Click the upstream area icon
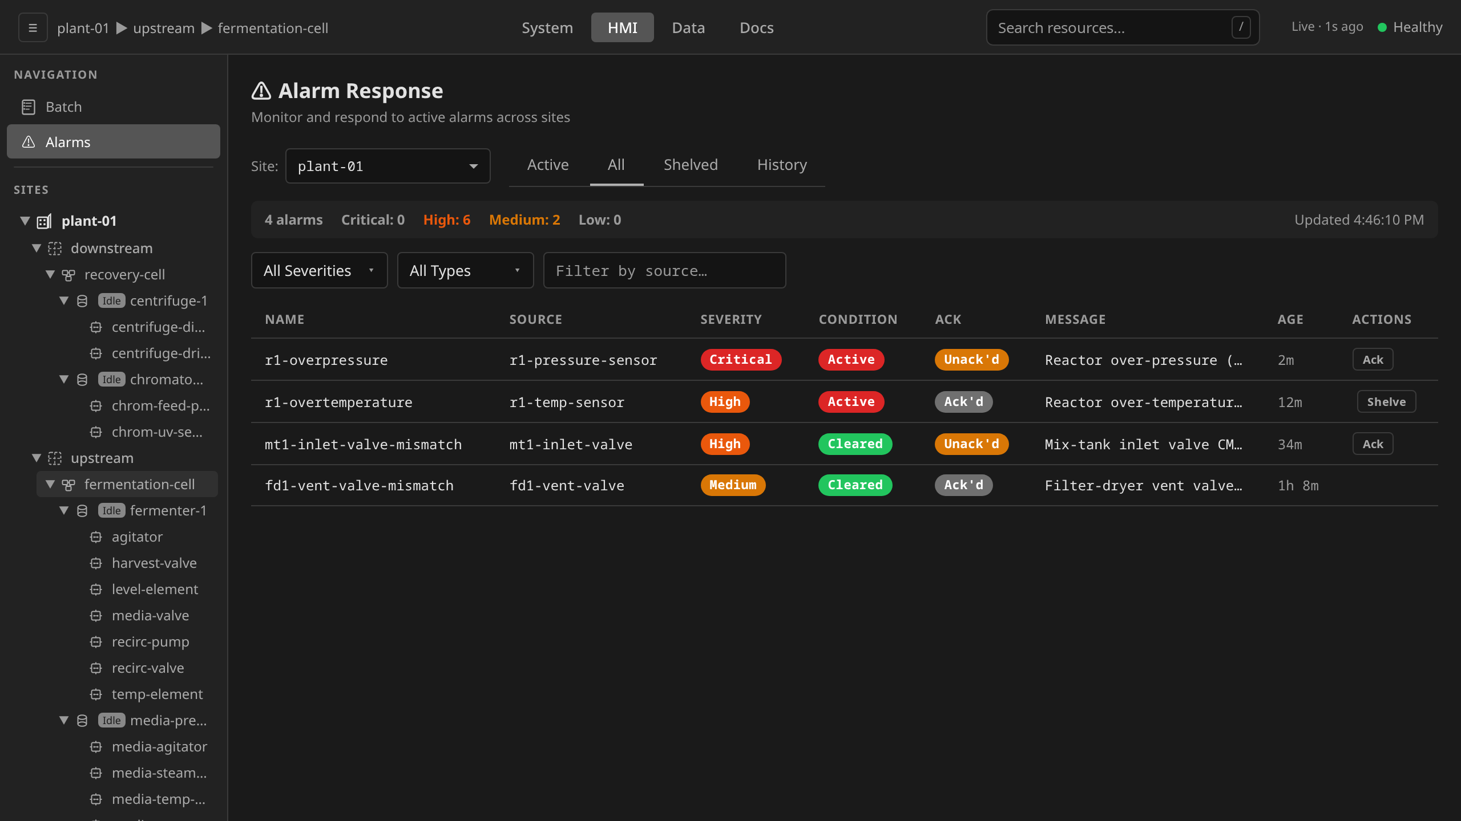 (55, 458)
